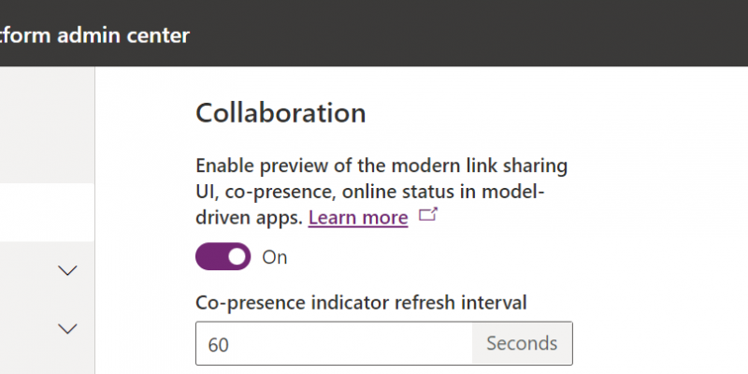
Task: Select the highlighted white sidebar item
Action: tap(47, 212)
